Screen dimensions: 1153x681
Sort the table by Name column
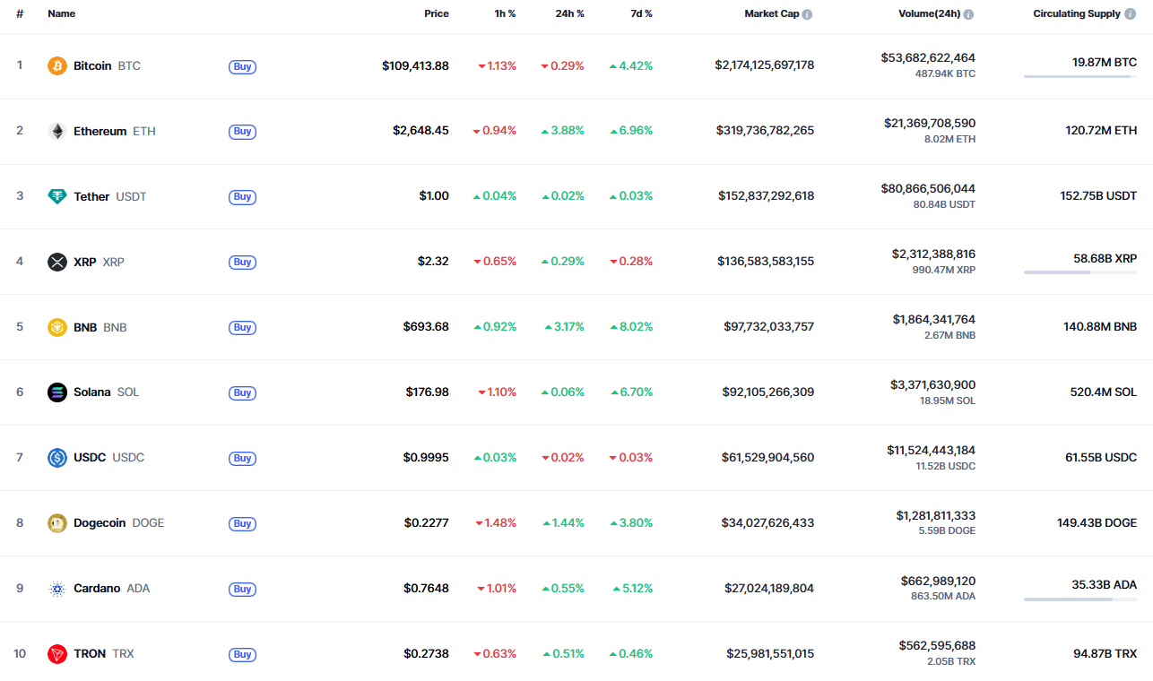(62, 14)
